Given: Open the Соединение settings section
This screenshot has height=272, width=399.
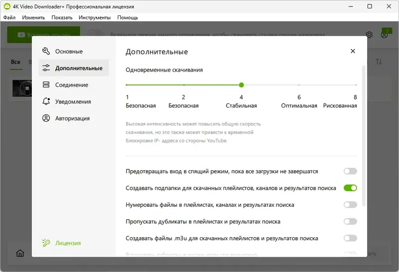Looking at the screenshot, I should [x=74, y=85].
